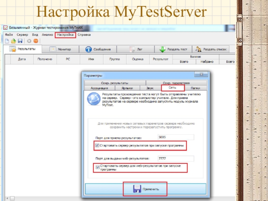Select the Ассоциация tab in Параметры
268x201 pixels.
pos(99,88)
